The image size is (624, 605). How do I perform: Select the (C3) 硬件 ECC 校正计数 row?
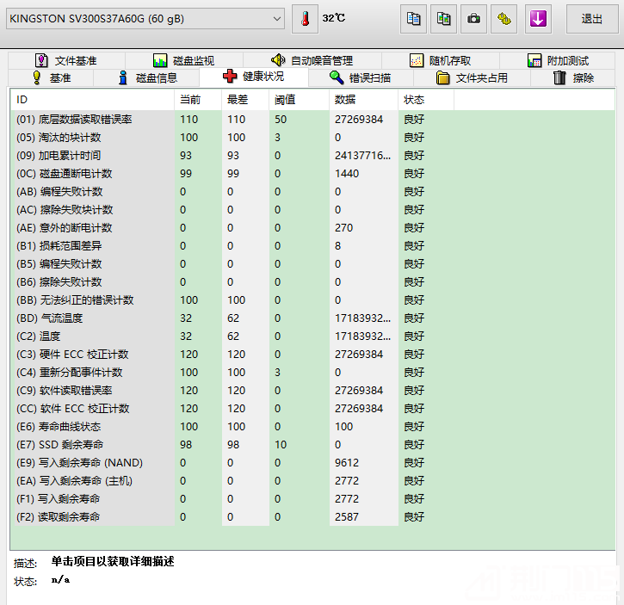coord(312,355)
